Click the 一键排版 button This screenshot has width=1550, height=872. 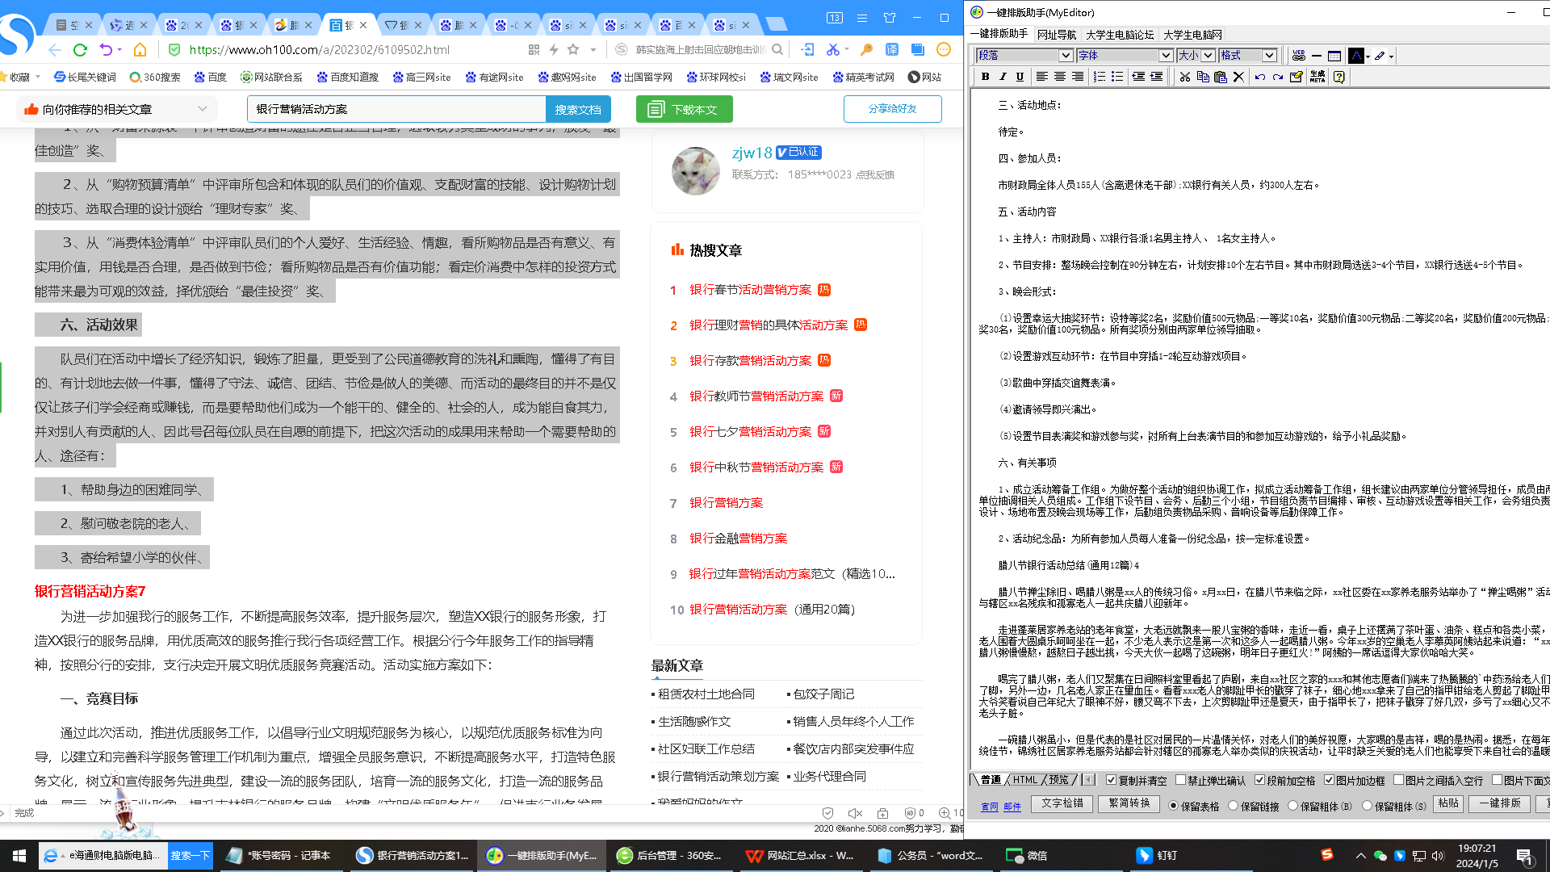tap(1498, 804)
